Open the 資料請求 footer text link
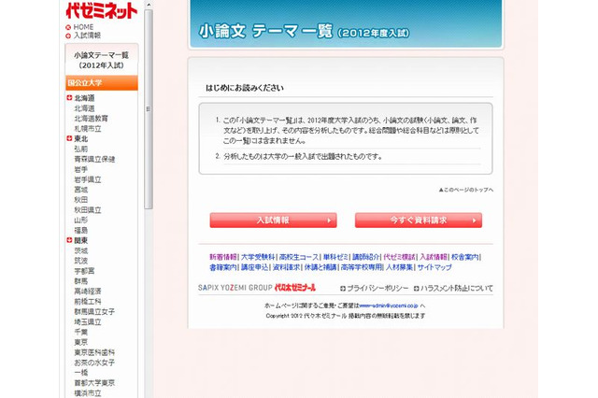 [287, 267]
